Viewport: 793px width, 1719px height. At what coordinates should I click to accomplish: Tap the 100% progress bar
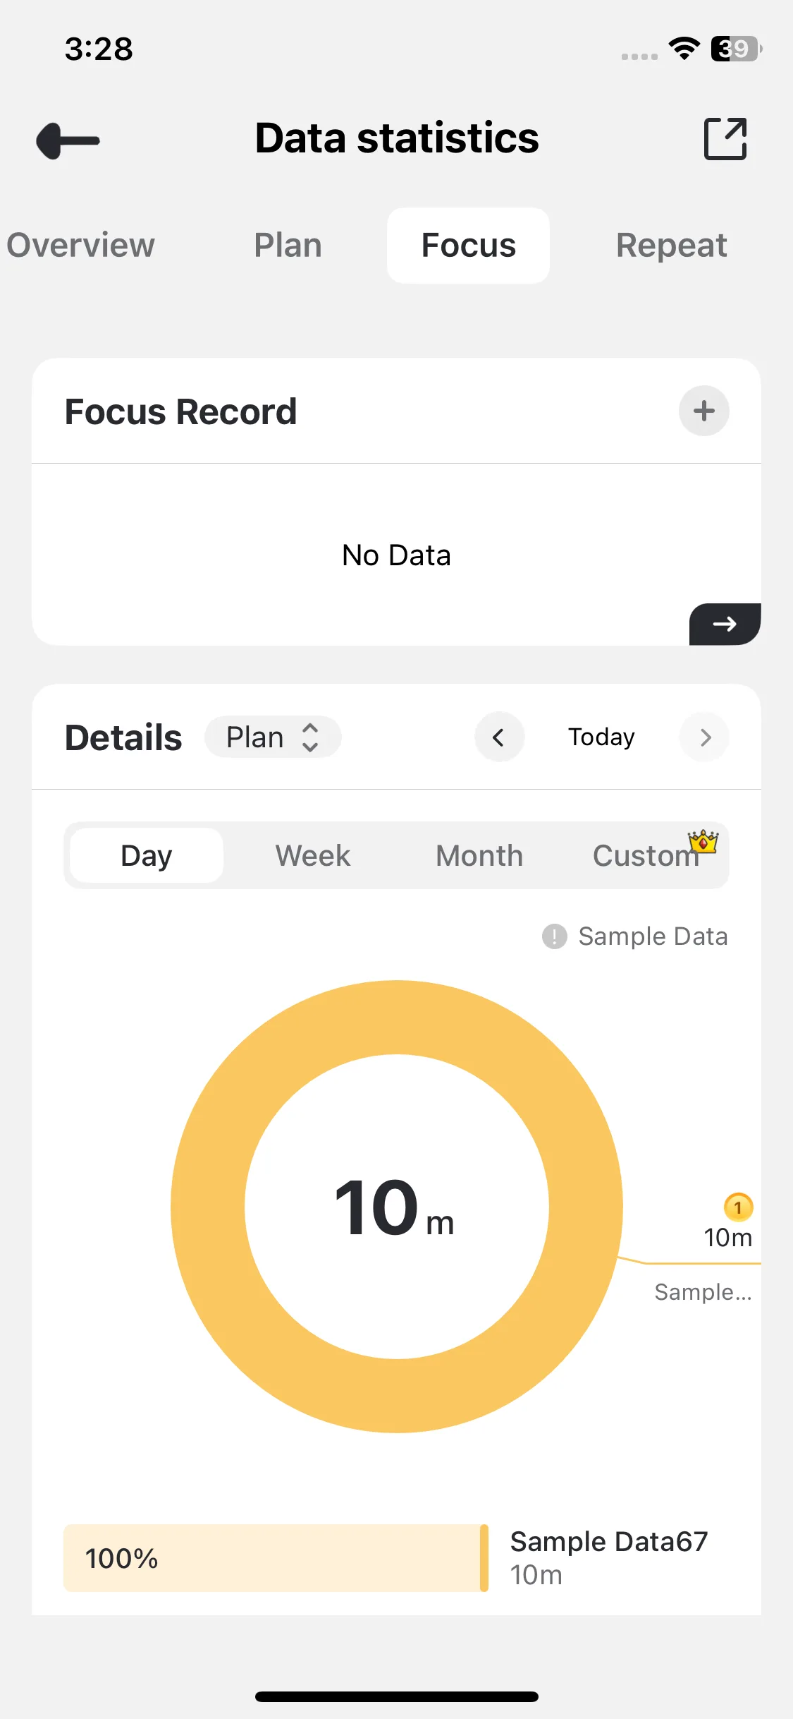(275, 1558)
